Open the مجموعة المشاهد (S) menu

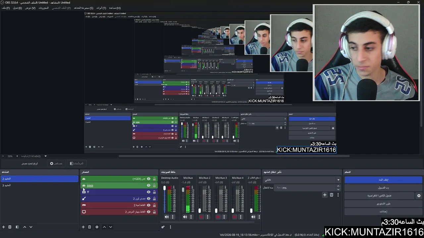click(83, 8)
